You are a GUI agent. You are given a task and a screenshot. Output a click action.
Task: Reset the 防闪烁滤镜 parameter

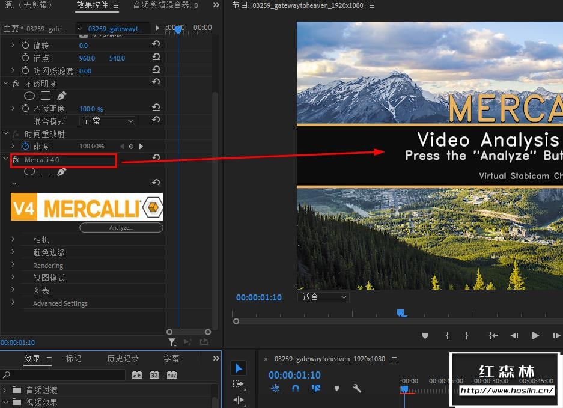[156, 69]
